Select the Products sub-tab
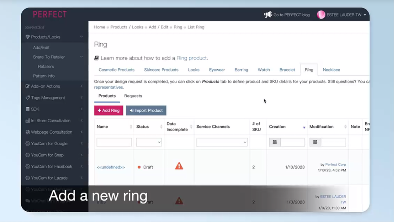The image size is (394, 222). pos(107,96)
